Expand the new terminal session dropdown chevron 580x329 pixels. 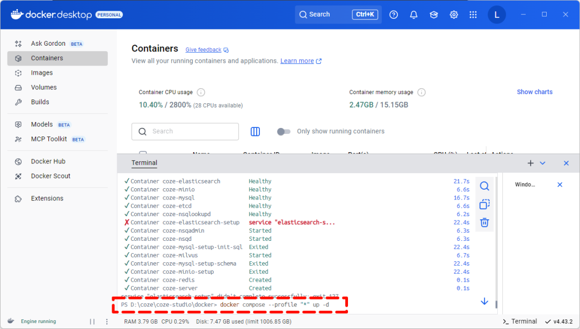tap(542, 163)
